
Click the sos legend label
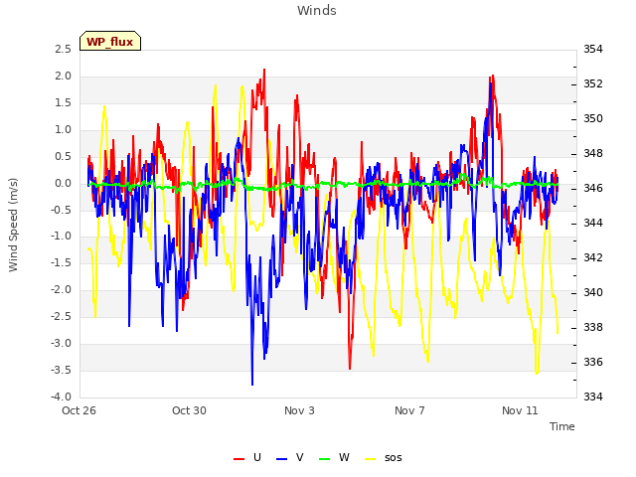(394, 458)
